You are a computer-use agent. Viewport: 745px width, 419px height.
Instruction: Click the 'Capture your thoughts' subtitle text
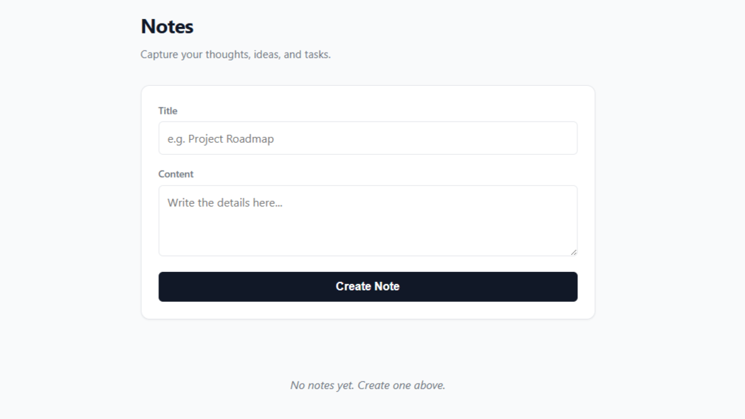click(236, 54)
